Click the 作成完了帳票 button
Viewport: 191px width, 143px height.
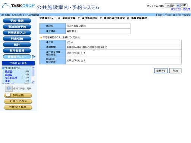[x=18, y=107]
